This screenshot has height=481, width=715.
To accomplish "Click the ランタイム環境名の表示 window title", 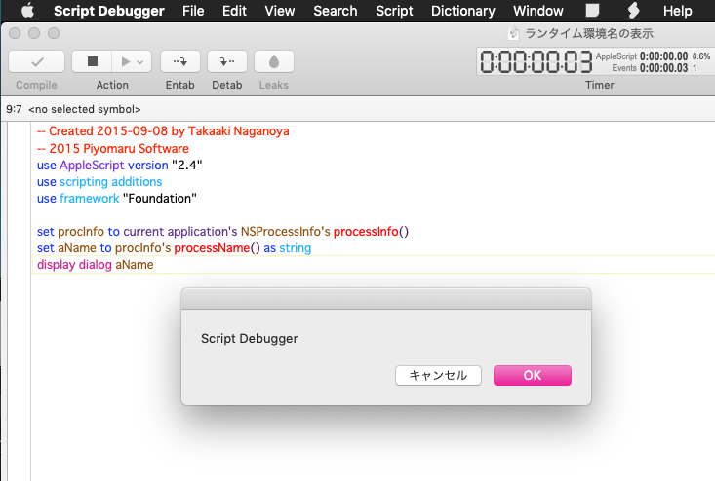I will (589, 33).
